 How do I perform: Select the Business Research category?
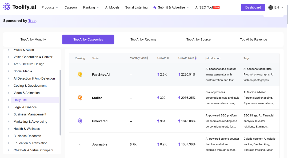(x=27, y=136)
